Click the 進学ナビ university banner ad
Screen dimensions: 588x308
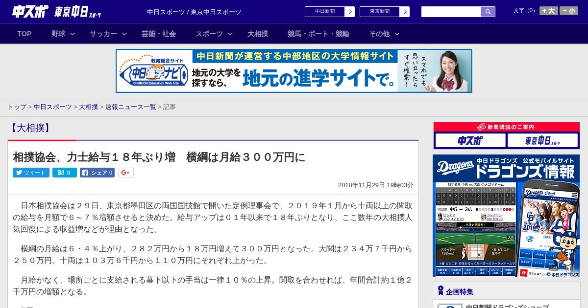(294, 71)
